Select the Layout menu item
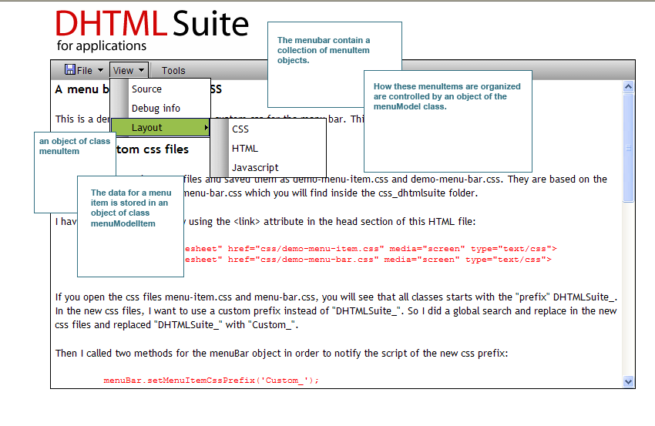Screen dimensions: 655x426 pos(160,127)
